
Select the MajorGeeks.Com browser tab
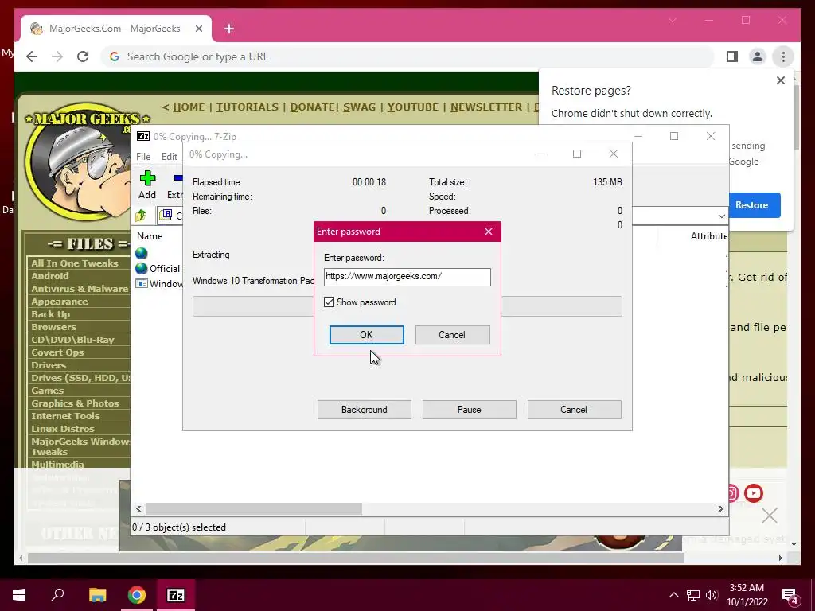(116, 29)
